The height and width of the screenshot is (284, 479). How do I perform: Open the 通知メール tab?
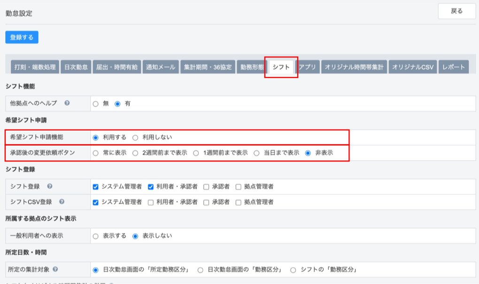(x=161, y=67)
